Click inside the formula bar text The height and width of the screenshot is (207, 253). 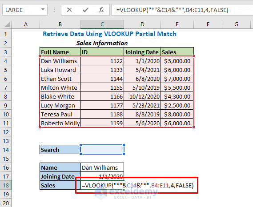pos(173,10)
